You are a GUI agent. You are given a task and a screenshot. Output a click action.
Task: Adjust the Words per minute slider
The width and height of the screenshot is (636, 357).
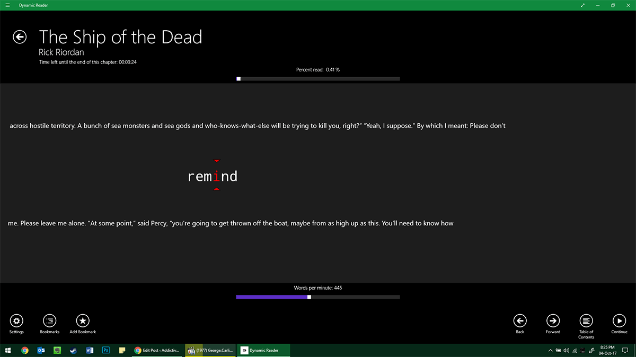[x=309, y=297]
